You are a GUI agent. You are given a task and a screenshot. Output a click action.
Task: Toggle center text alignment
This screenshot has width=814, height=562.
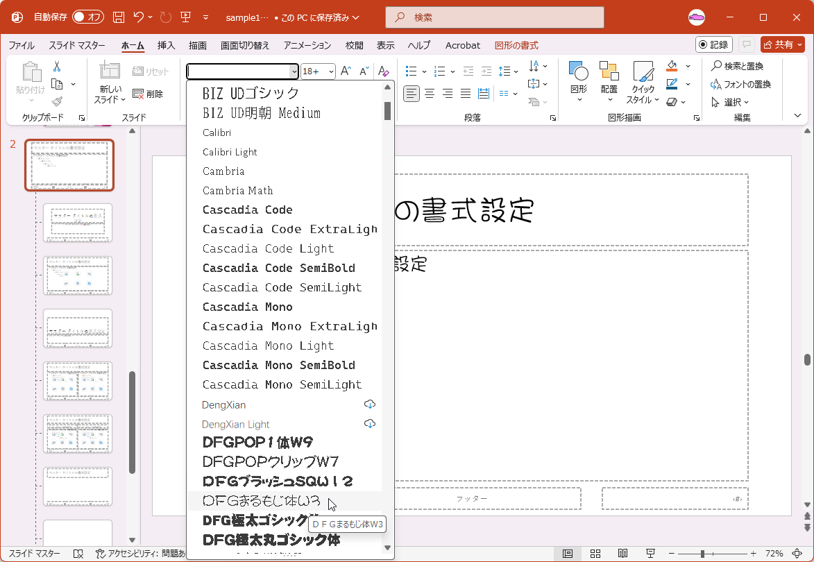[430, 94]
